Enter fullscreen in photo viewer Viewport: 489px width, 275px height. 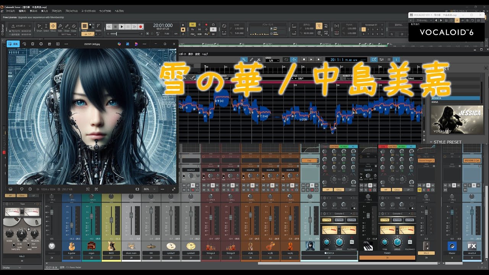click(x=173, y=189)
